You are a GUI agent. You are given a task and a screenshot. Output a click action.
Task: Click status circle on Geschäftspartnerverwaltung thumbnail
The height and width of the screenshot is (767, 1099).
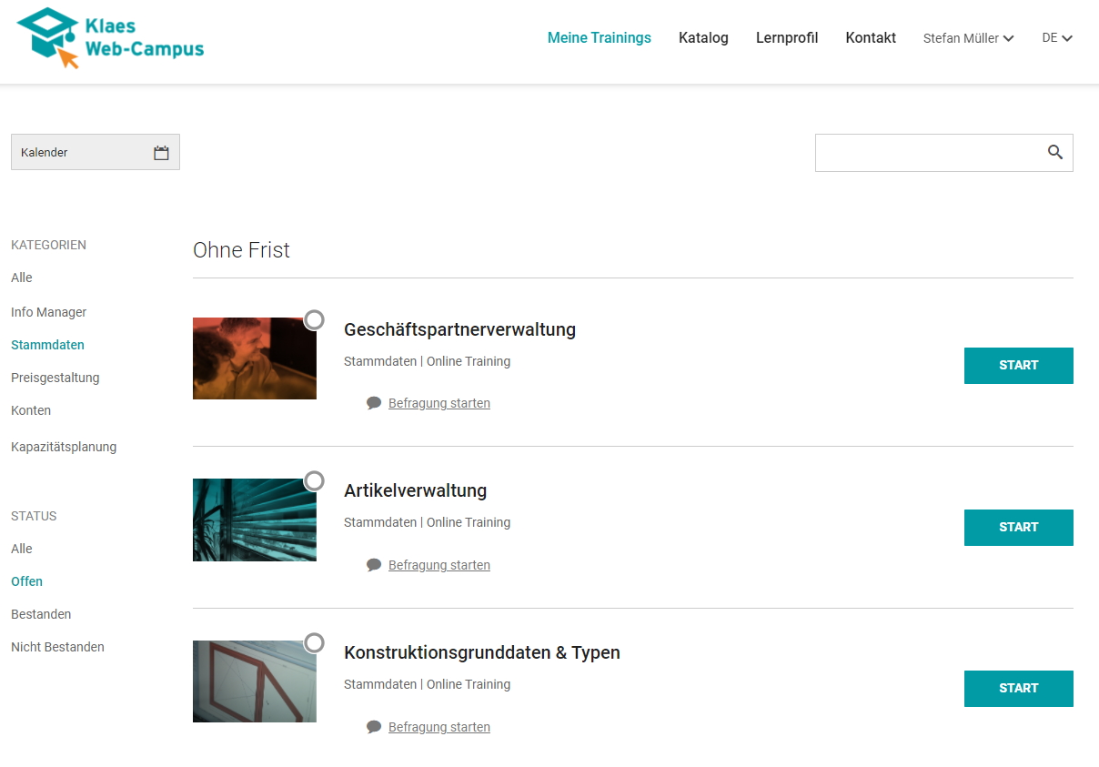[x=314, y=319]
